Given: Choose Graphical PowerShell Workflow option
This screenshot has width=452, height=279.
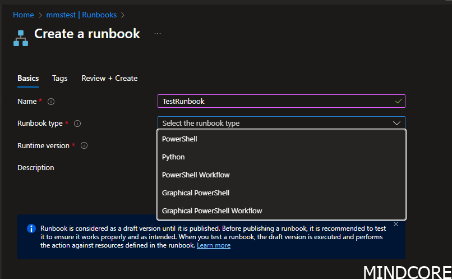Looking at the screenshot, I should tap(212, 211).
